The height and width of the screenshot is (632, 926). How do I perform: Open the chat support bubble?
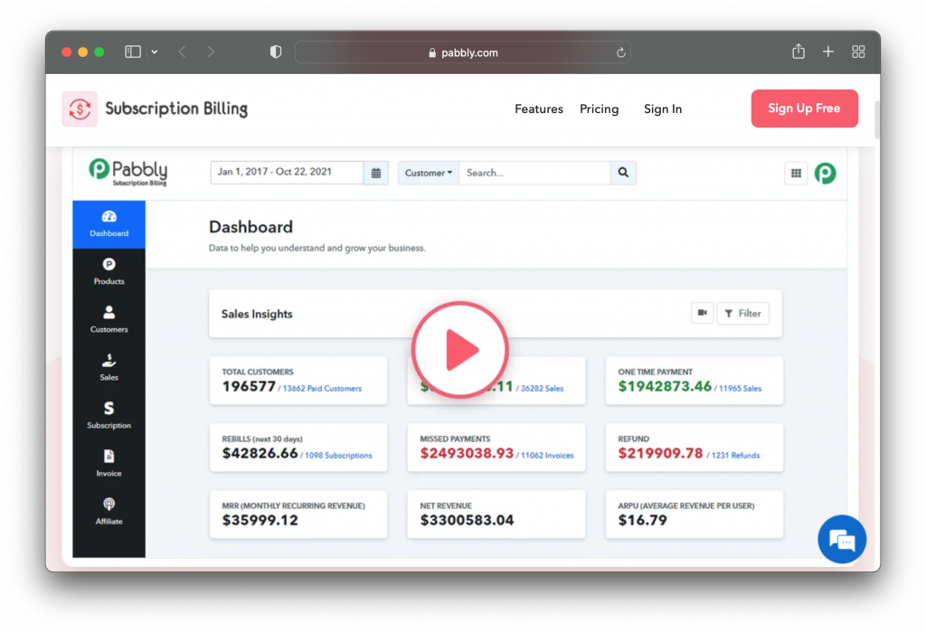coord(841,540)
